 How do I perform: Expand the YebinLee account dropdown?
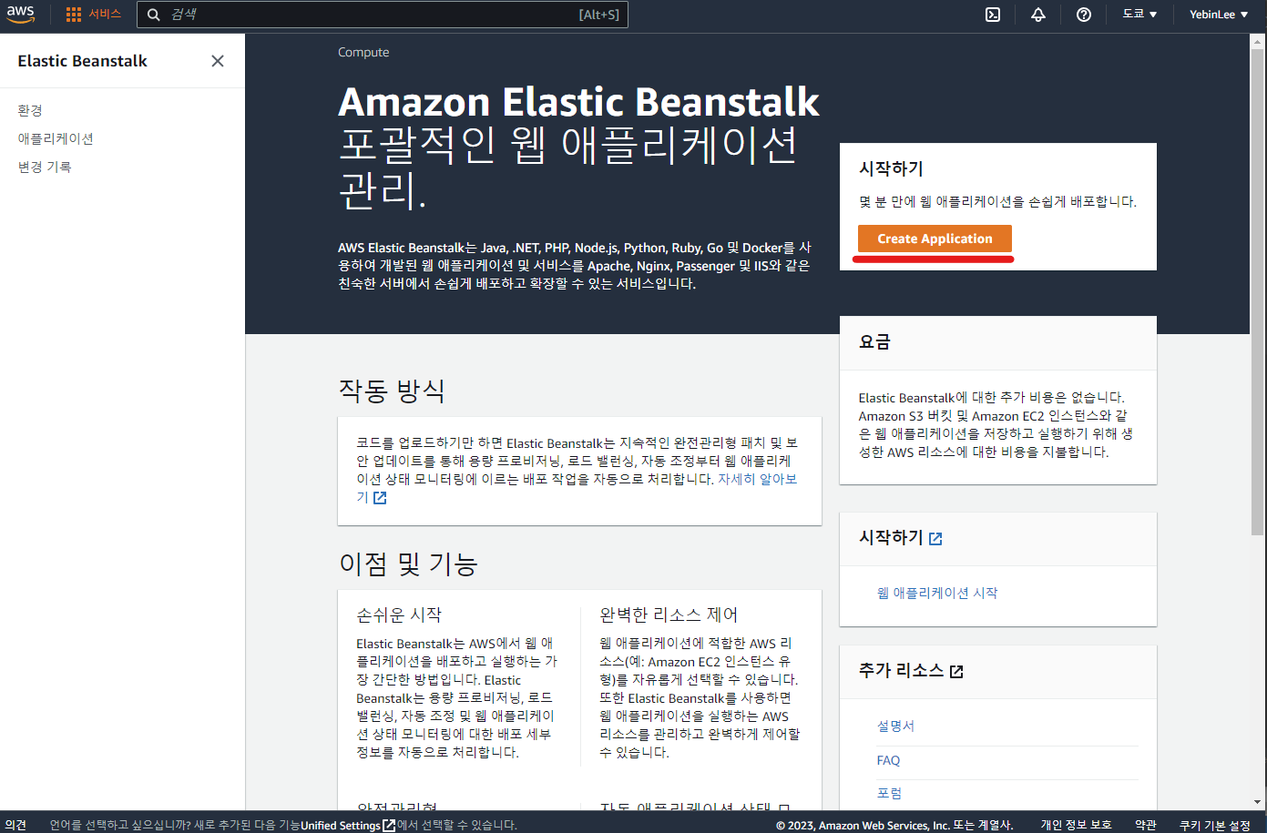1219,15
